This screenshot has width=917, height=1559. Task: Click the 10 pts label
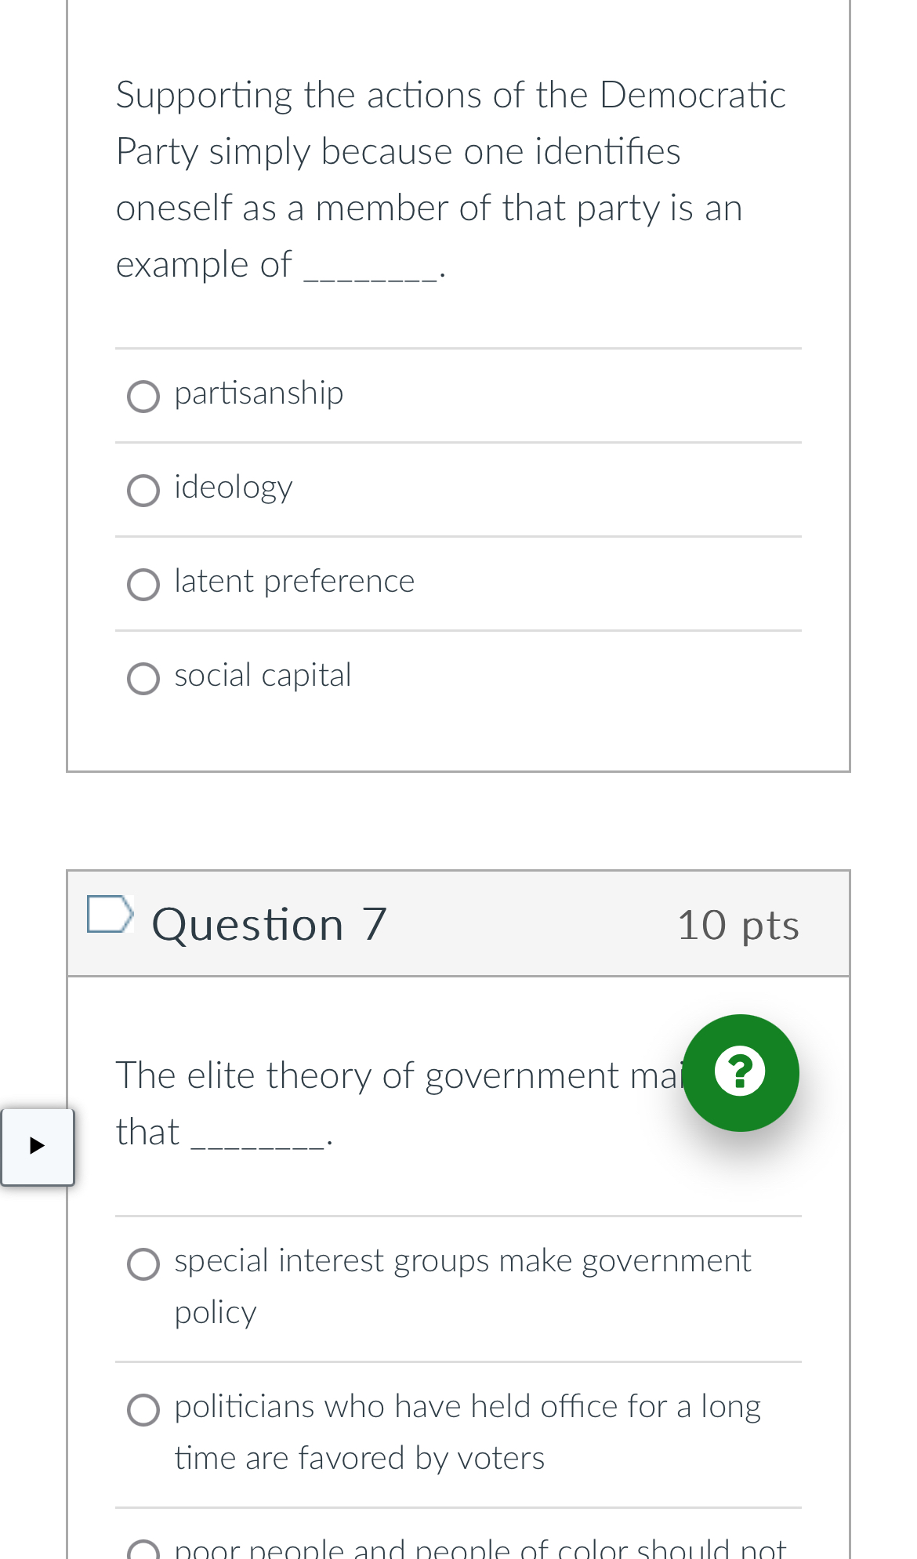pyautogui.click(x=738, y=926)
